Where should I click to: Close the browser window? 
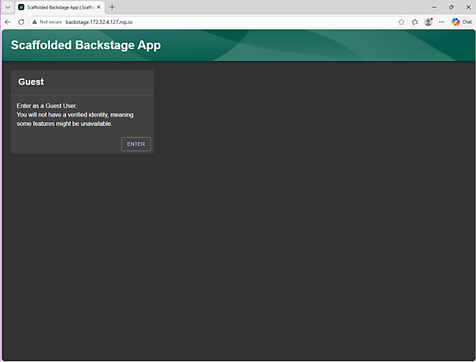click(x=467, y=7)
